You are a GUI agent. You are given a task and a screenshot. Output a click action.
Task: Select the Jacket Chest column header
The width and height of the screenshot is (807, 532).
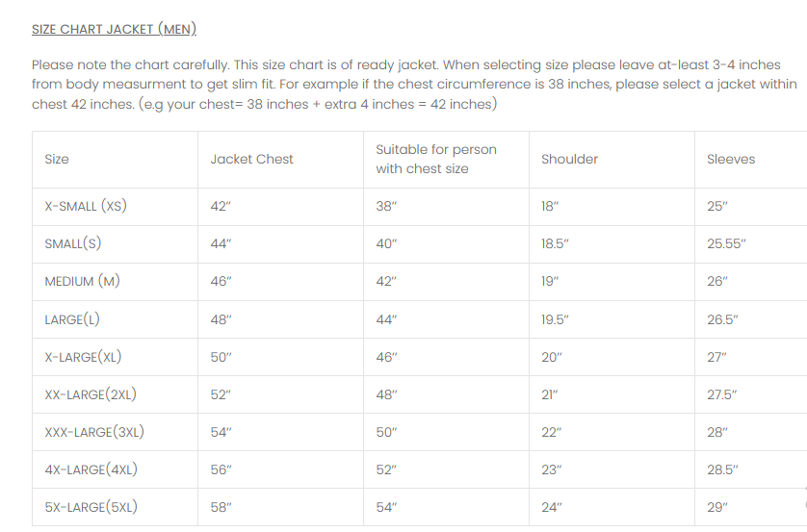click(x=251, y=159)
